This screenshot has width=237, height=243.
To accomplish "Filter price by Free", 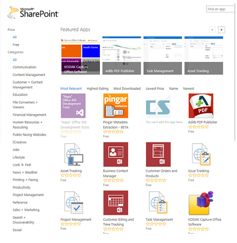I will tap(16, 45).
